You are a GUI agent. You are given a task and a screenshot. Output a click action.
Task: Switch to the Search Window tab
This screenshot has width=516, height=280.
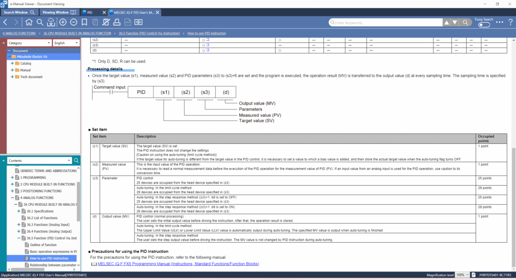(19, 13)
